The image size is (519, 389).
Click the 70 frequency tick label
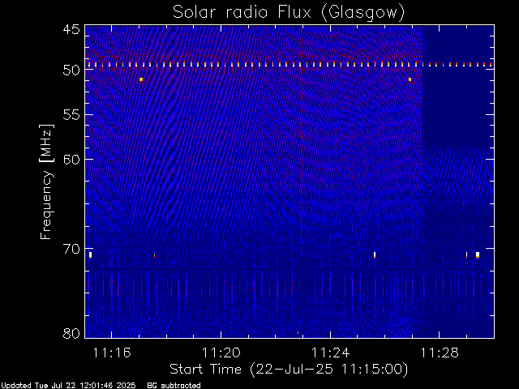[71, 249]
